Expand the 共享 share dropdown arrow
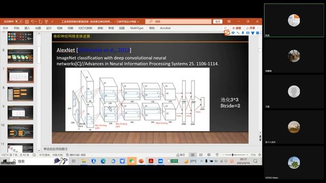The image size is (326, 183). coord(258,28)
